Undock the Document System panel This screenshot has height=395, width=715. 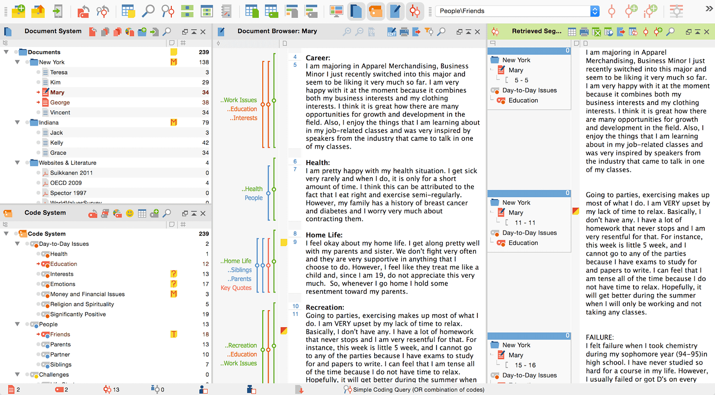click(x=186, y=31)
